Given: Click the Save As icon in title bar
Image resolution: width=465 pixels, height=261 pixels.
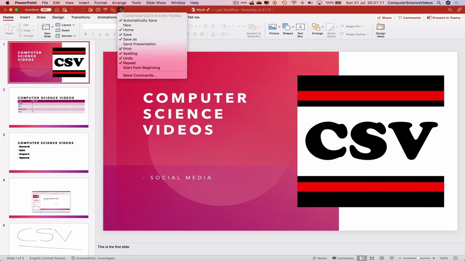Looking at the screenshot, I should pyautogui.click(x=90, y=10).
